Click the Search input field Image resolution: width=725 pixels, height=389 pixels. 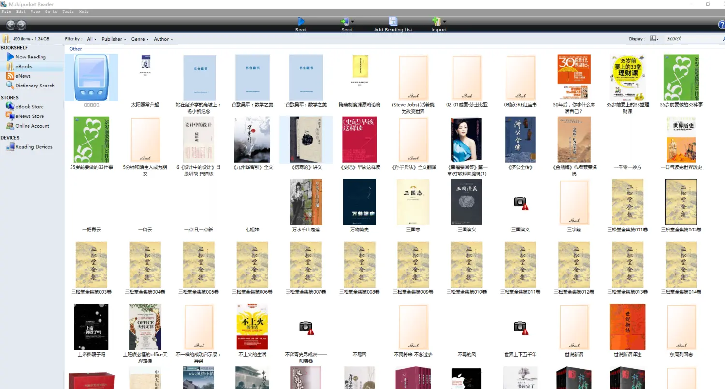point(694,39)
